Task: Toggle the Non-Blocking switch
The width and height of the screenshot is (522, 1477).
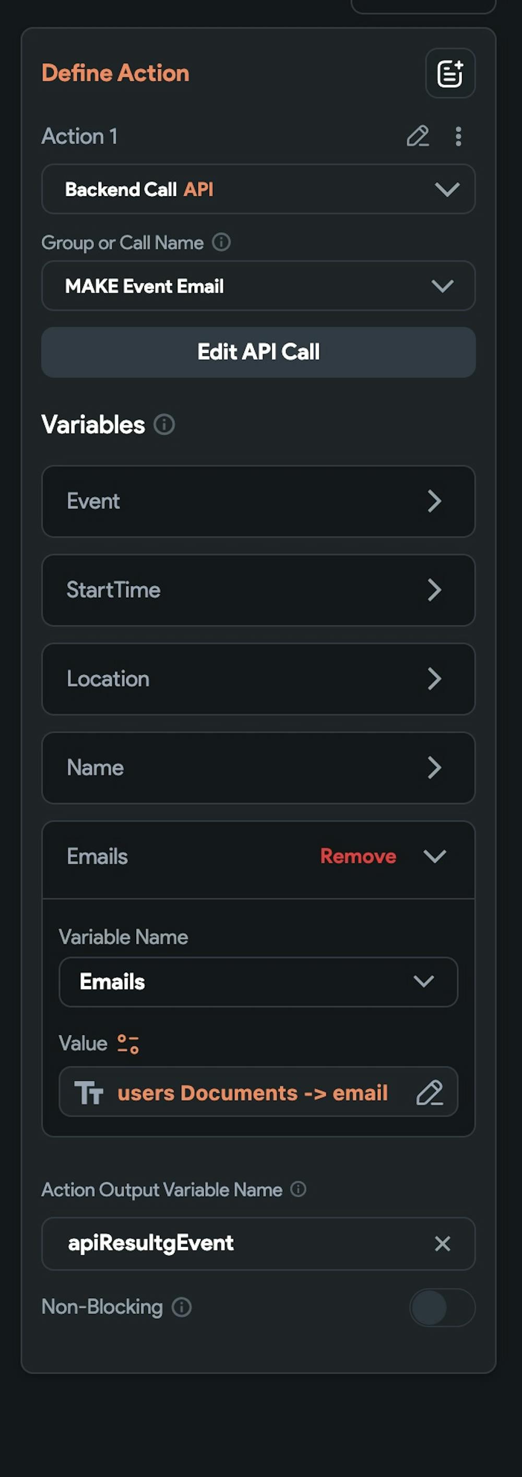Action: 442,1307
